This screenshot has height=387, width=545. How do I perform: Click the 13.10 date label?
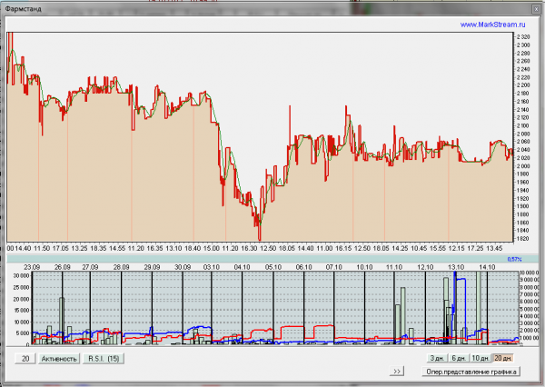tap(456, 267)
